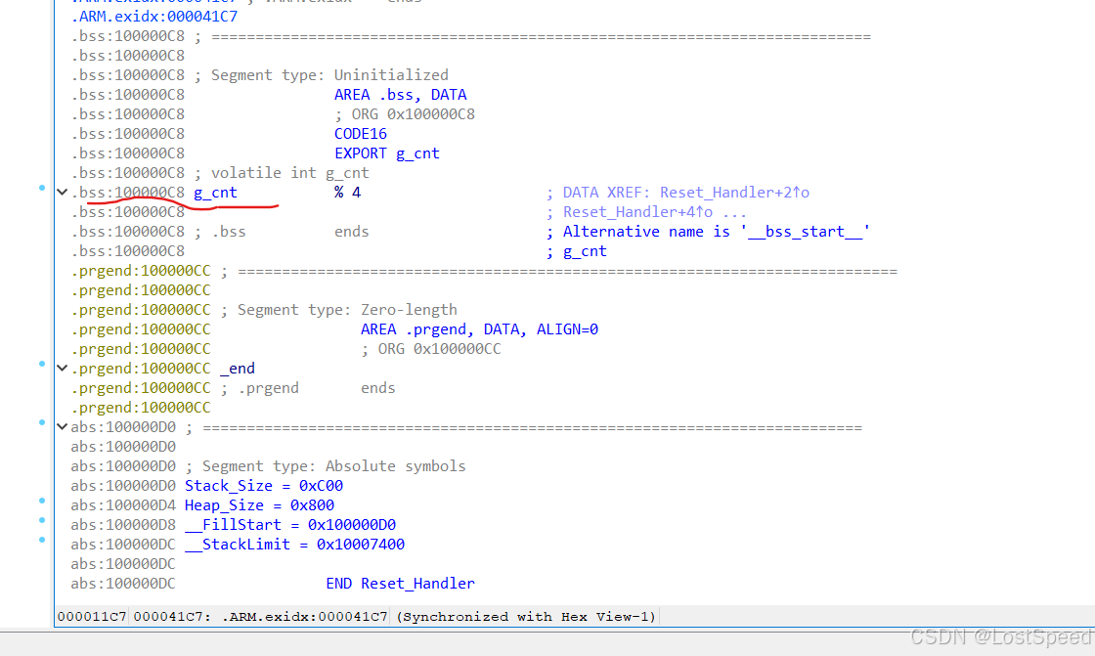Select the g_cnt symbol name underlined in red

(215, 193)
